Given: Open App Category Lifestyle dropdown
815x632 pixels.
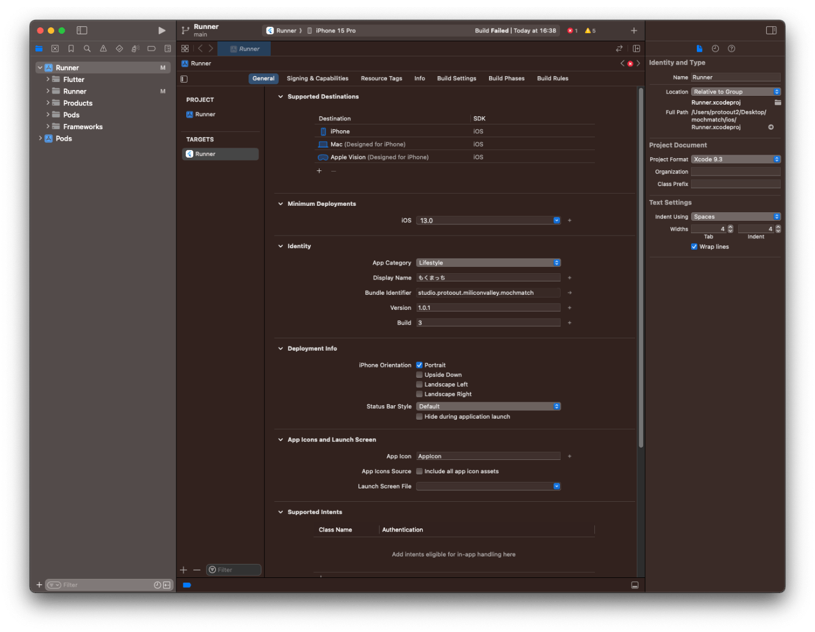Looking at the screenshot, I should tap(488, 263).
